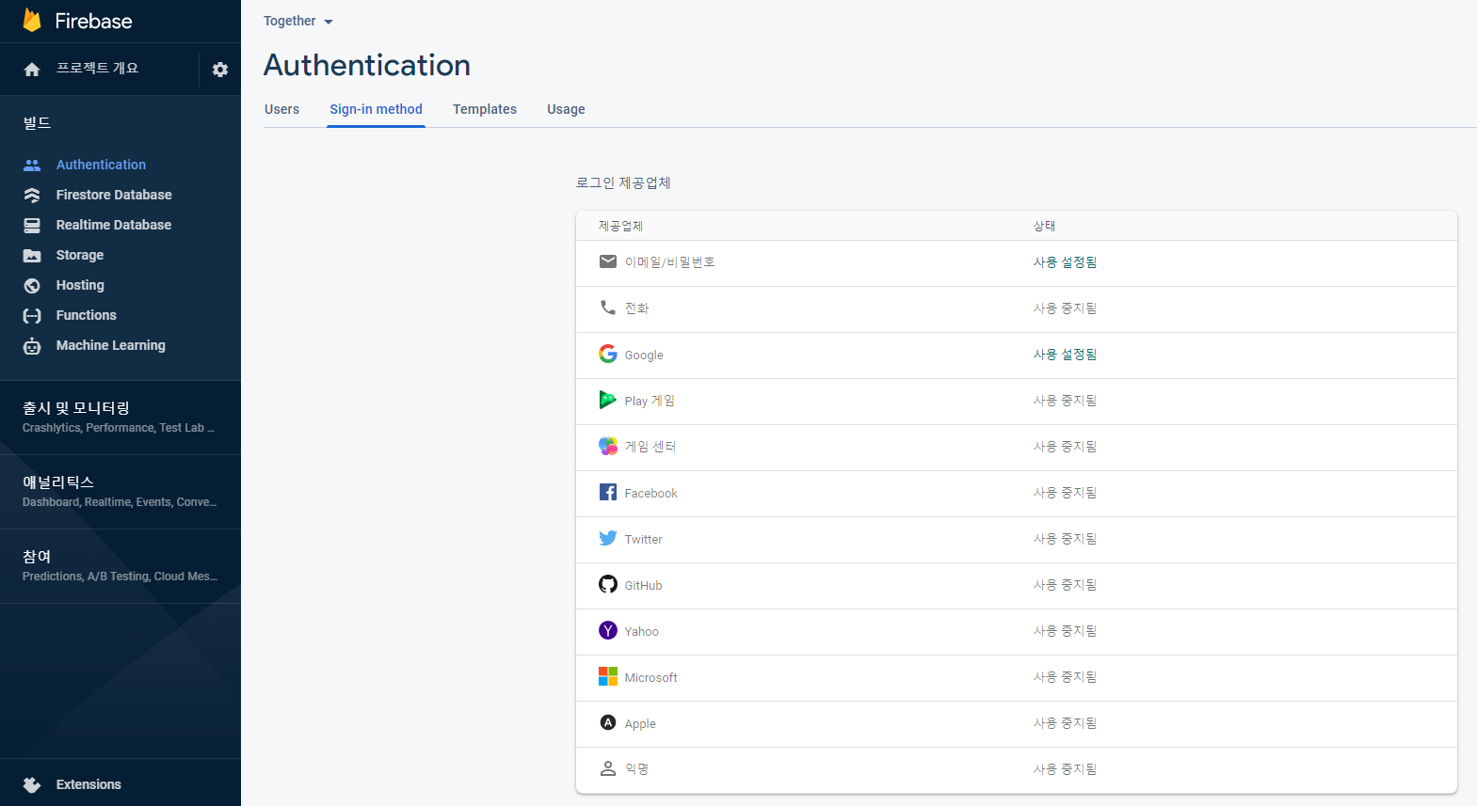This screenshot has height=806, width=1477.
Task: Open the 이메일/비밀번호 provider row
Action: [x=1017, y=263]
